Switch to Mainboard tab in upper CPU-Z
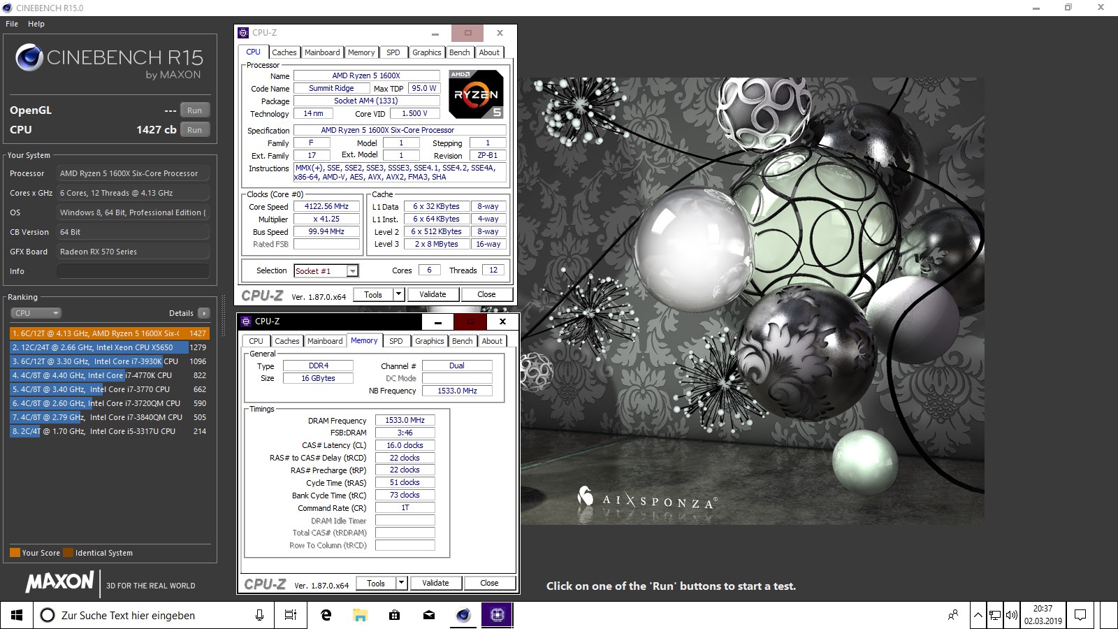Image resolution: width=1118 pixels, height=629 pixels. click(x=322, y=52)
